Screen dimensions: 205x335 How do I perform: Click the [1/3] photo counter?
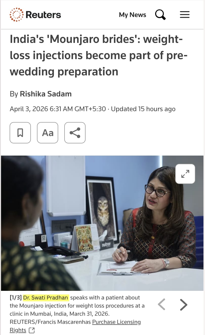[16, 298]
